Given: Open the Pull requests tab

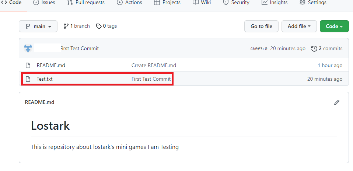Looking at the screenshot, I should click(86, 3).
